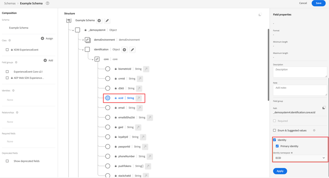The height and width of the screenshot is (178, 329).
Task: Uncheck the Primary identity checkbox
Action: (x=277, y=146)
